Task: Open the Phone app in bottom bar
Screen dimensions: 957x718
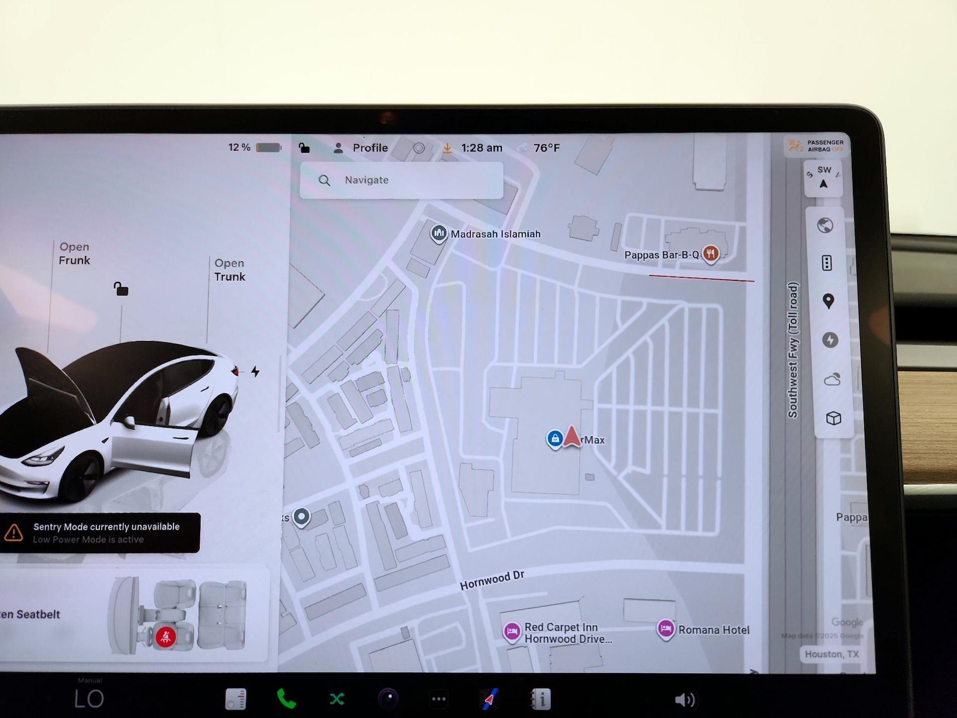Action: coord(286,698)
